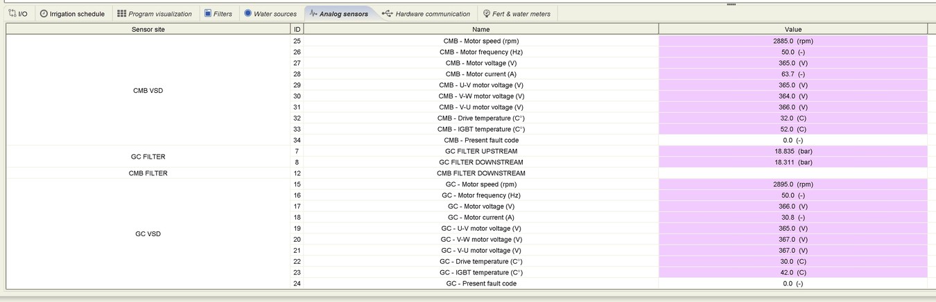Click the I/O tab icon
This screenshot has width=936, height=302.
click(12, 14)
